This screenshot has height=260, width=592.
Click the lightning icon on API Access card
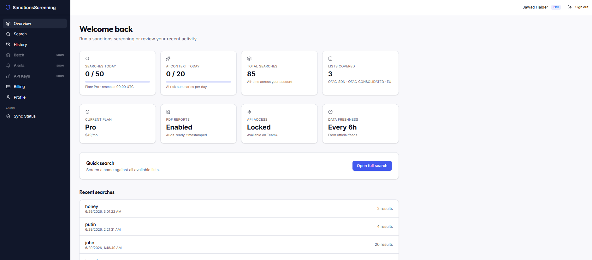point(249,112)
